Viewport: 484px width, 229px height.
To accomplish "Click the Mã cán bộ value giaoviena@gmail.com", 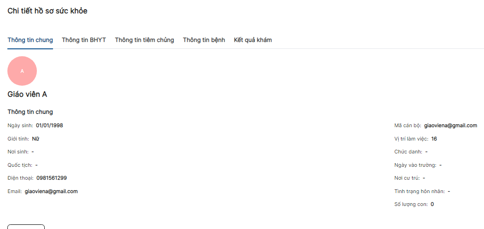I will point(451,126).
